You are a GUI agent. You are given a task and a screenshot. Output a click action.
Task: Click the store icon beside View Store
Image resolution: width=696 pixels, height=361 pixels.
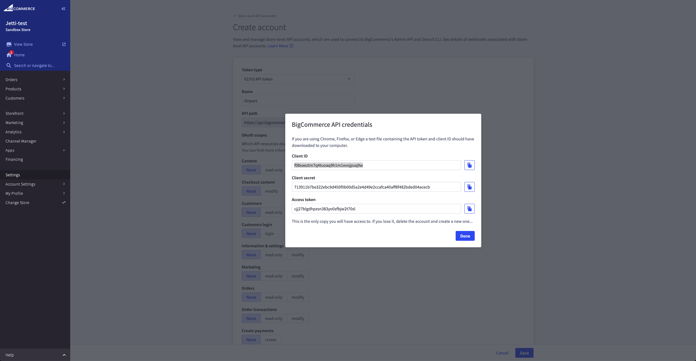point(9,44)
